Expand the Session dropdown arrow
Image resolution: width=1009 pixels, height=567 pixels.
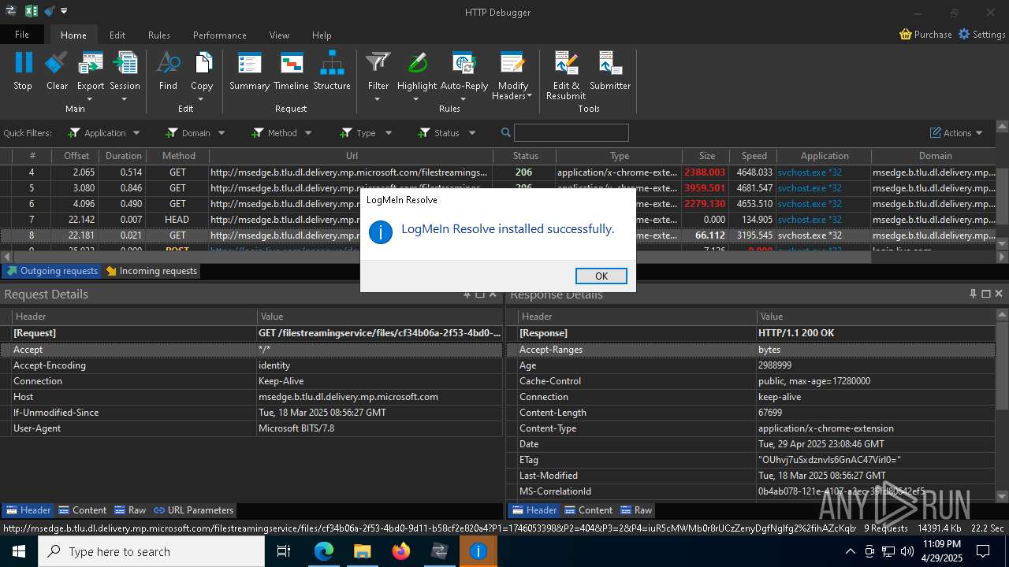[x=125, y=98]
